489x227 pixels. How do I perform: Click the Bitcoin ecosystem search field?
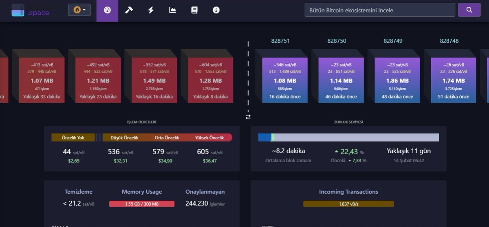pyautogui.click(x=380, y=10)
